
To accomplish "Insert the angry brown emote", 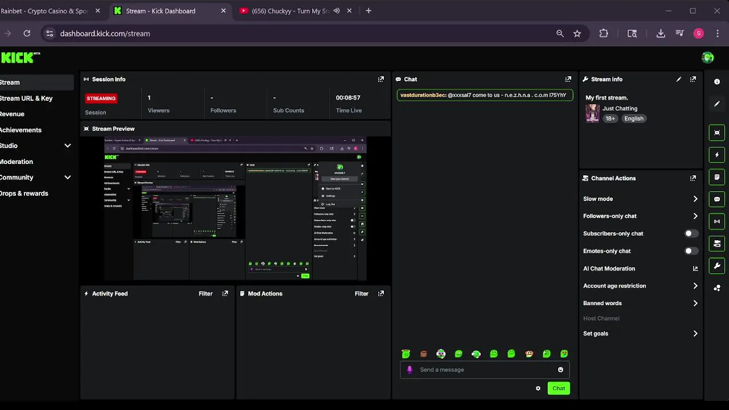I will pos(424,354).
